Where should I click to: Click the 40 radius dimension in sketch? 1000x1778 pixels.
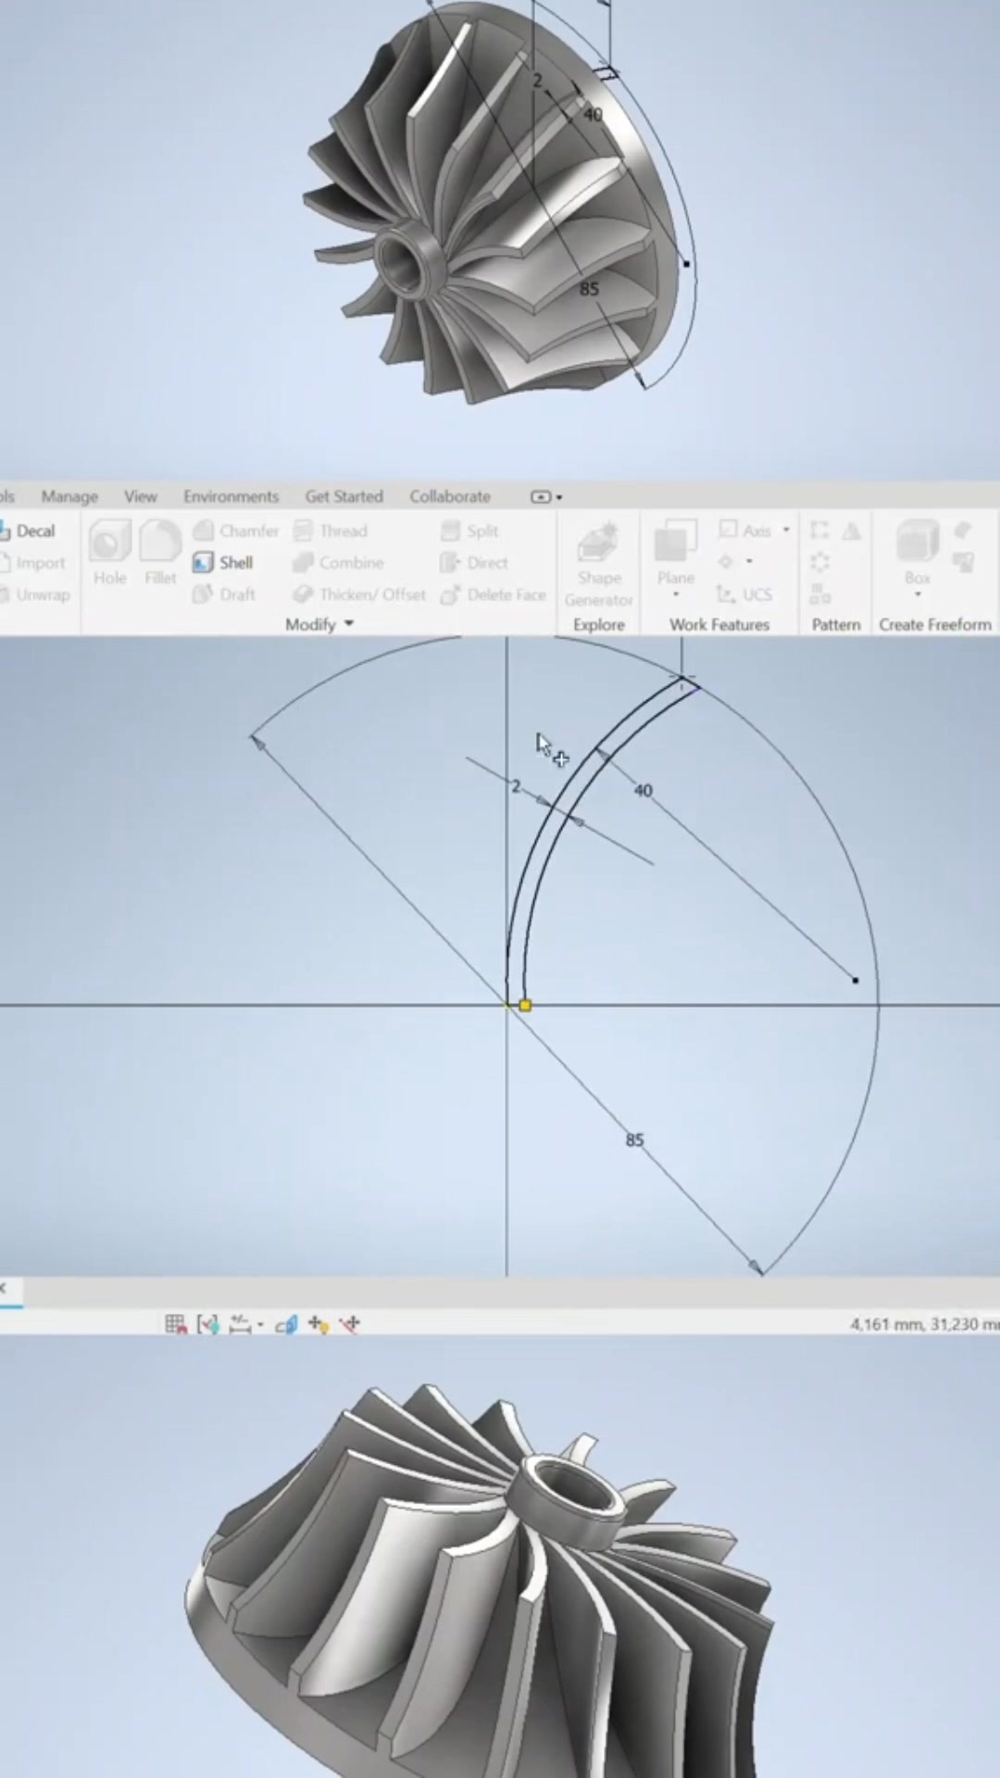coord(644,791)
